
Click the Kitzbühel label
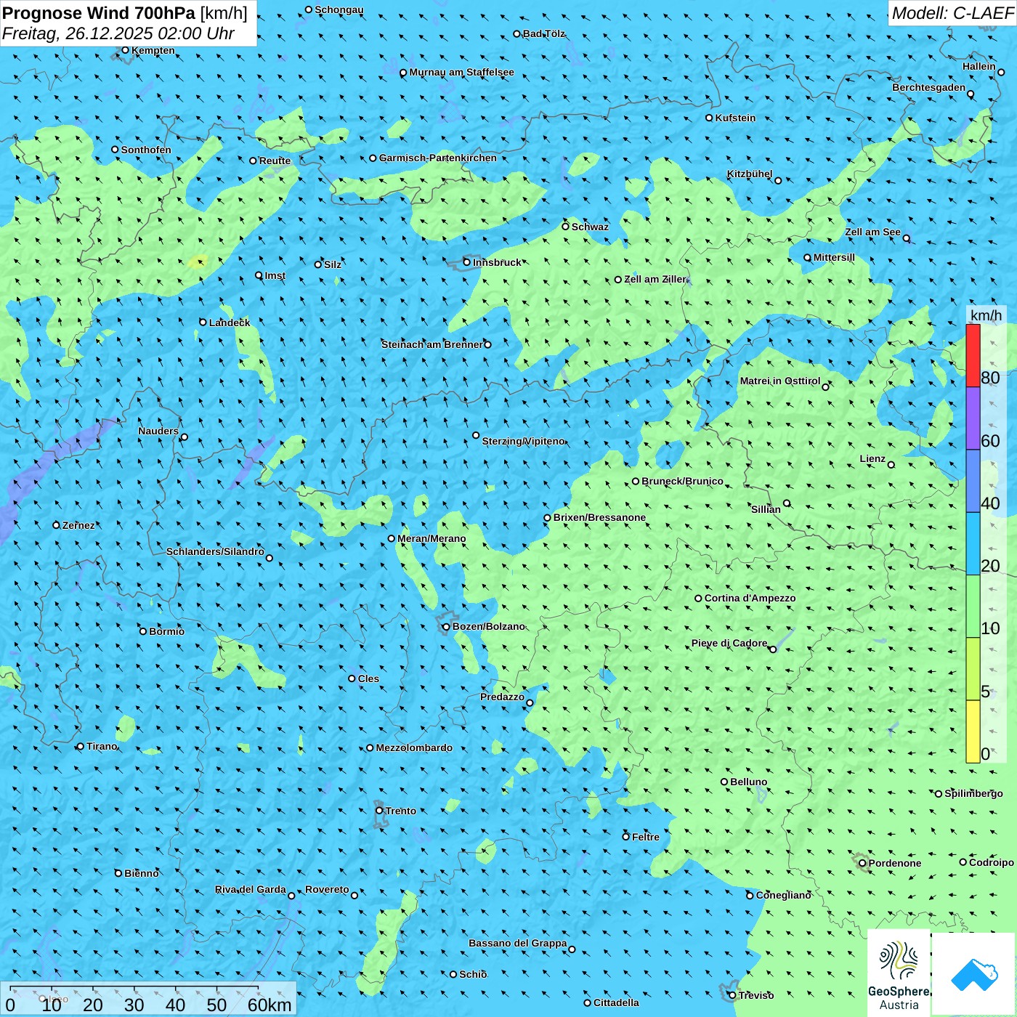750,174
